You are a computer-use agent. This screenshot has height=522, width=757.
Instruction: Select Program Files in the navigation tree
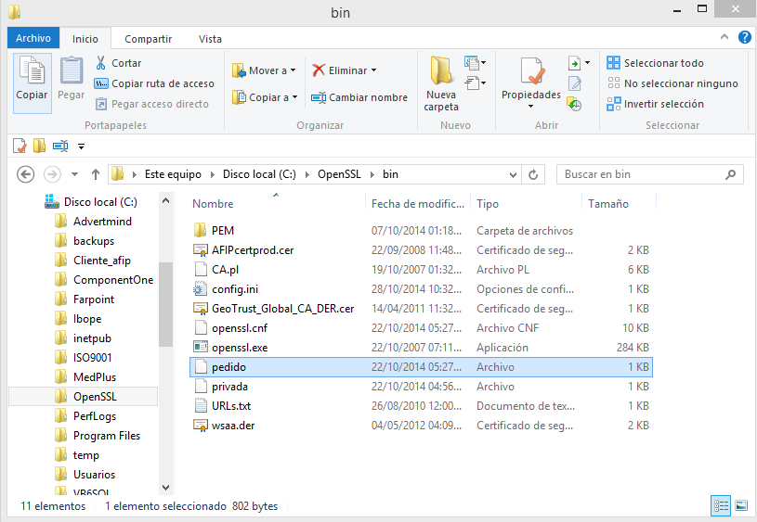click(x=106, y=436)
